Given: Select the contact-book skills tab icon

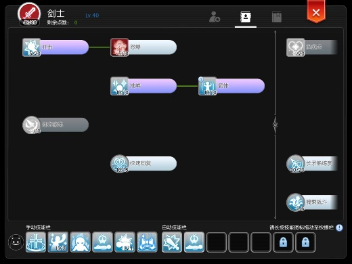Looking at the screenshot, I should (x=246, y=17).
